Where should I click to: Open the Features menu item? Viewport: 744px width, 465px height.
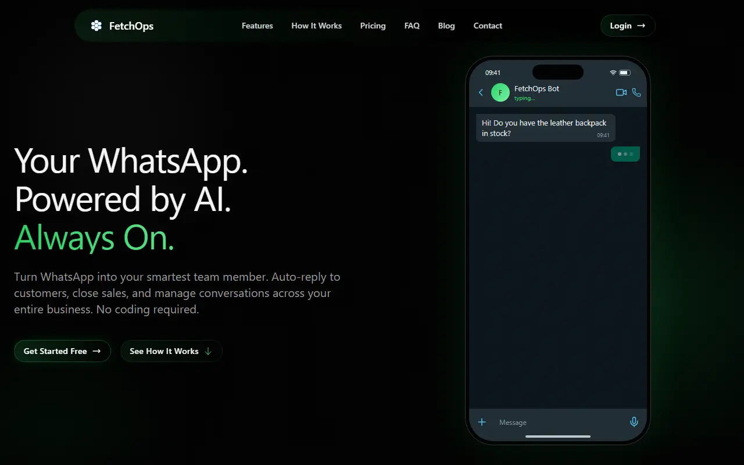pos(257,26)
